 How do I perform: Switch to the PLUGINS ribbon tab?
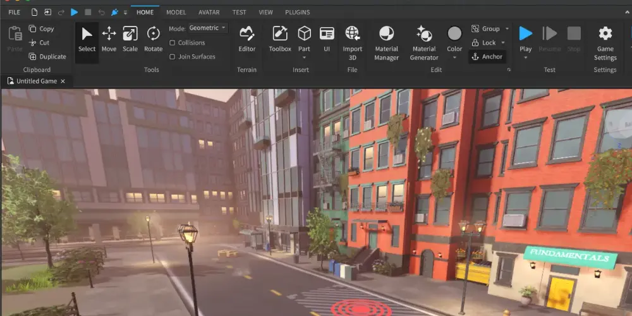[x=298, y=12]
